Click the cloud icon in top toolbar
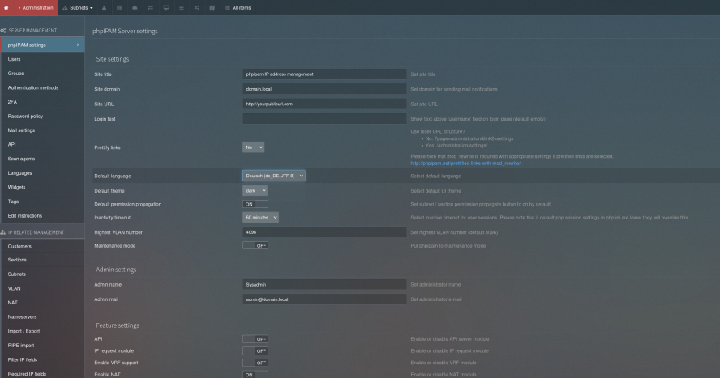Image resolution: width=720 pixels, height=378 pixels. (x=135, y=7)
